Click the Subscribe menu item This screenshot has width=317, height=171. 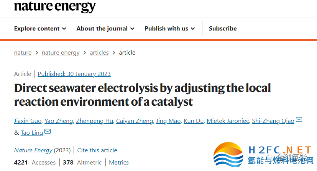(x=223, y=28)
